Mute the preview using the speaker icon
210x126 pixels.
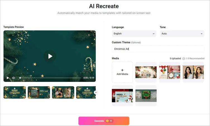13,78
